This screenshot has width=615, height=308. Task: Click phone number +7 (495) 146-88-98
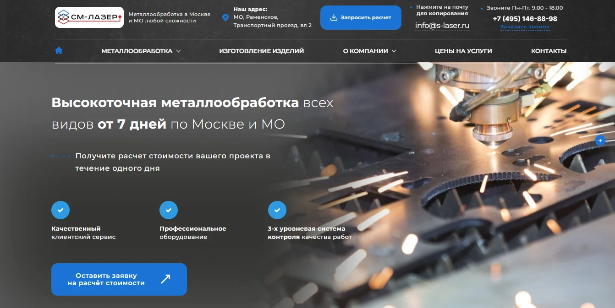coord(525,19)
